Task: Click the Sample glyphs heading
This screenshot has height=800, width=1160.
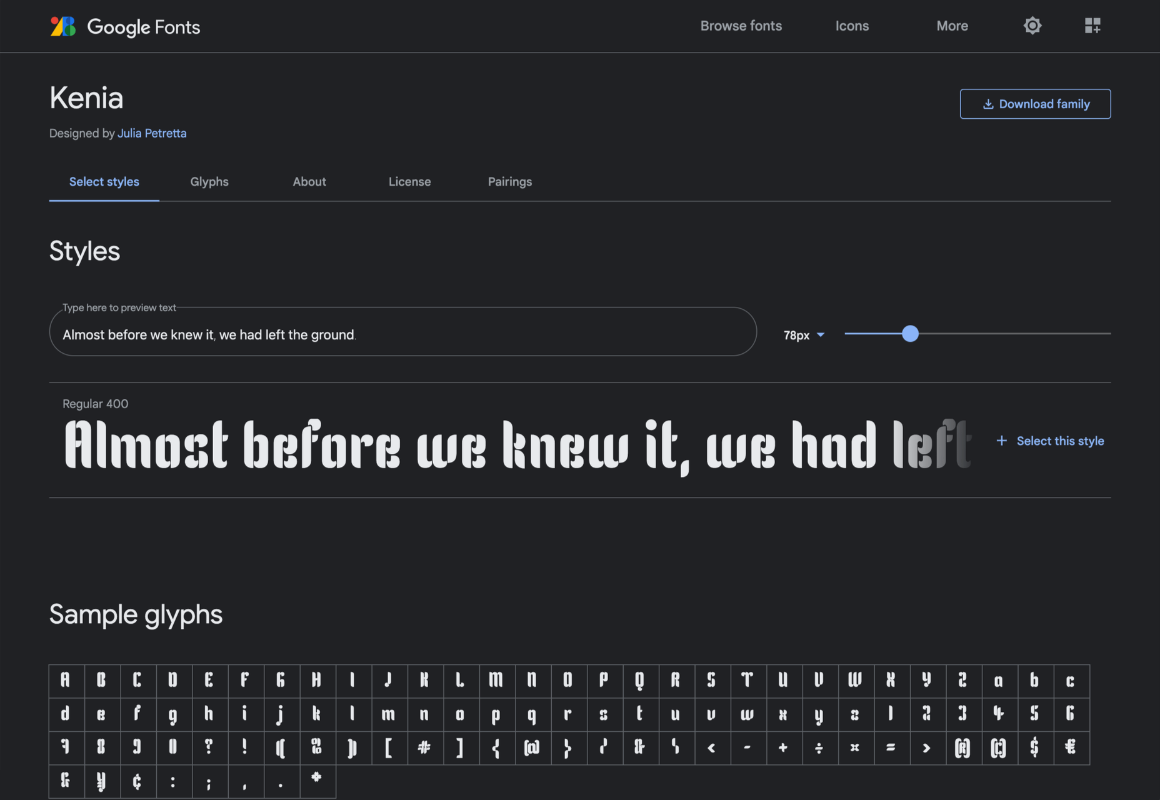Action: pos(136,614)
